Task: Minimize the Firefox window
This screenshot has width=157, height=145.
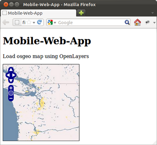Action: coord(11,5)
